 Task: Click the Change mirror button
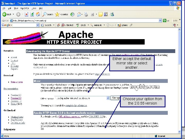tap(115, 98)
